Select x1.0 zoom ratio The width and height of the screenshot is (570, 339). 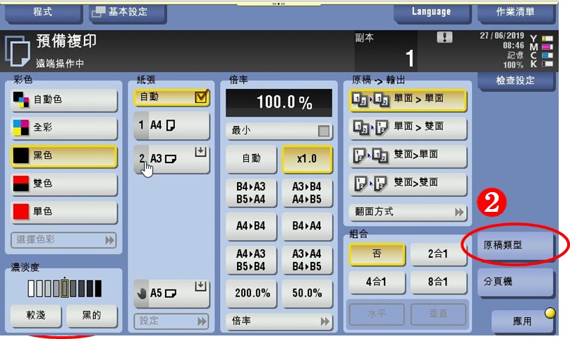[x=307, y=159]
